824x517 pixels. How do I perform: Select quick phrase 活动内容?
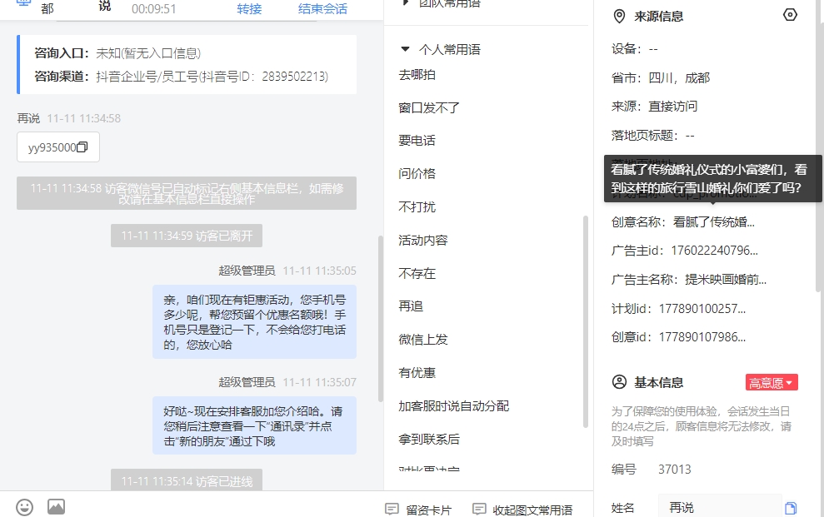[x=423, y=241]
